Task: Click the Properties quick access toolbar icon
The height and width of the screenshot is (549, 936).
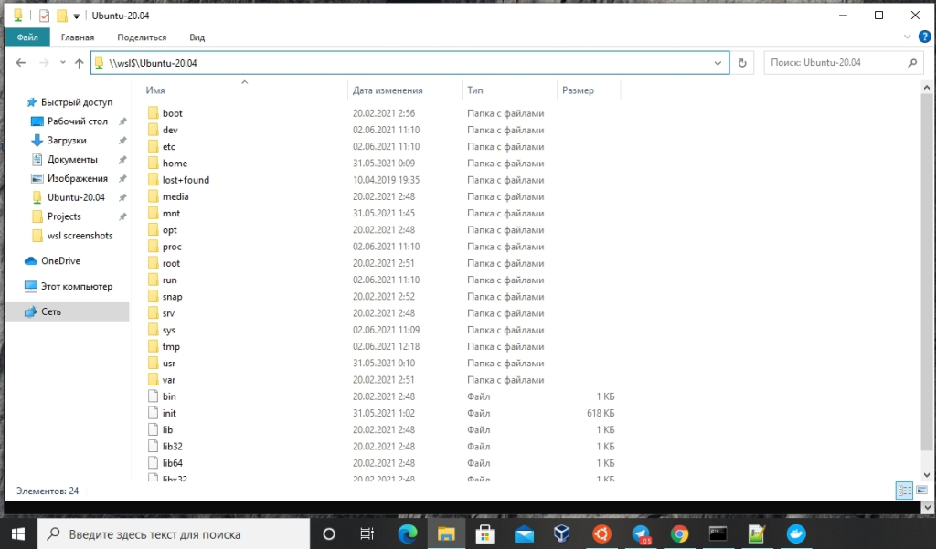Action: 44,16
